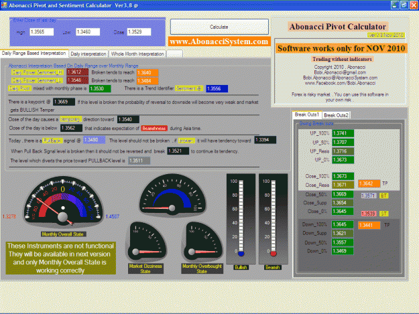Click the www.Facebook.com/Bobi.Abonacci text
The image size is (419, 314).
(340, 83)
